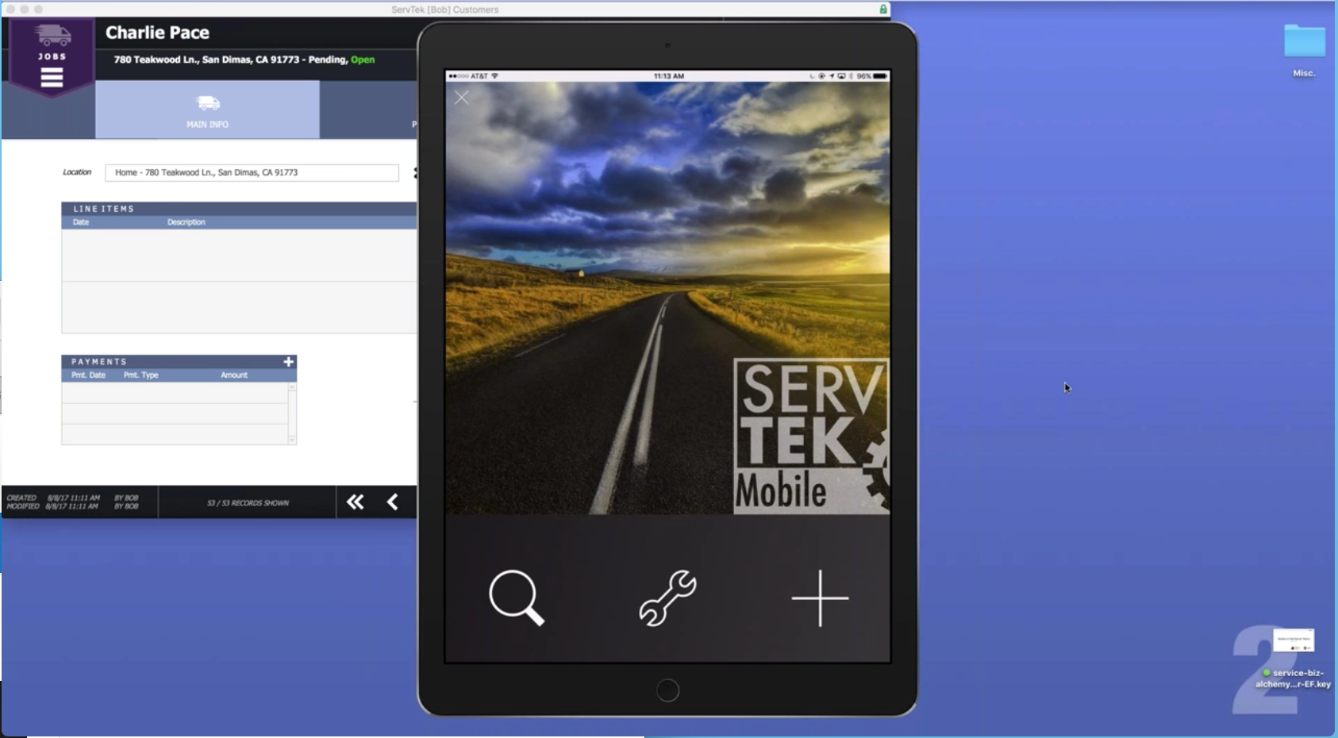The width and height of the screenshot is (1338, 738).
Task: Go to previous record arrow
Action: 392,502
